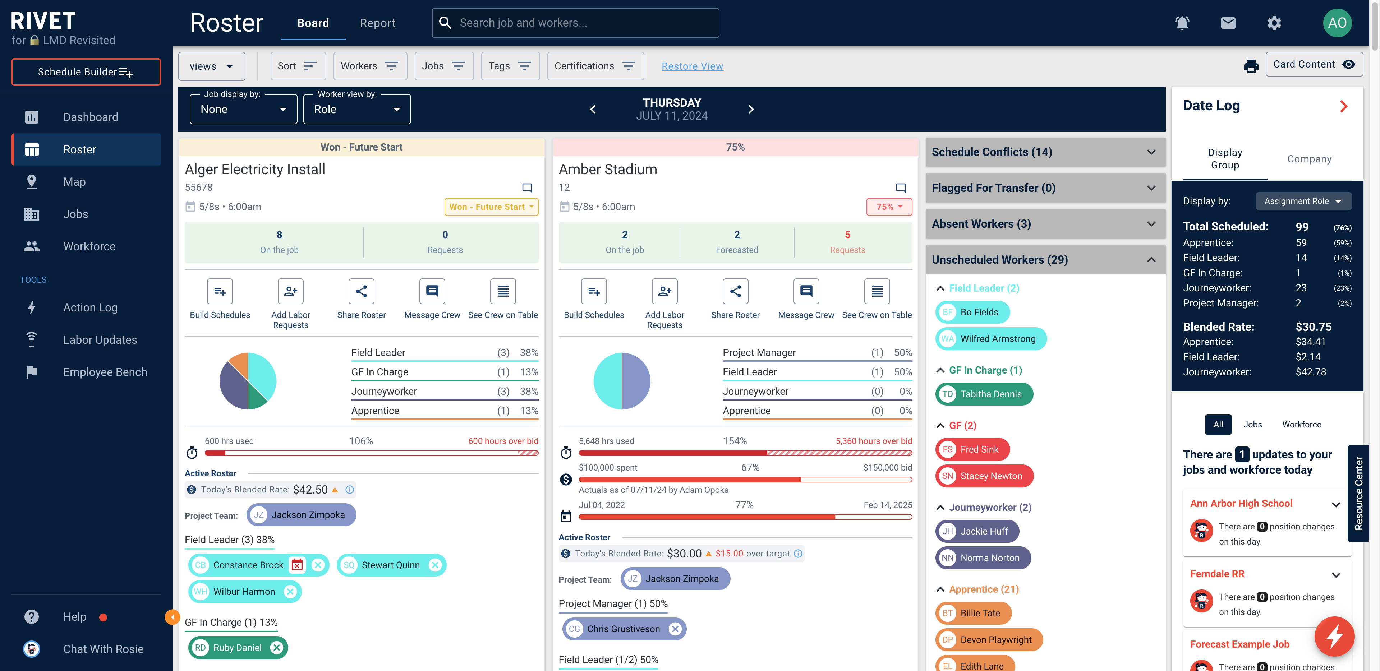Expand Flagged For Transfer (0) section
This screenshot has height=671, width=1380.
click(1045, 188)
